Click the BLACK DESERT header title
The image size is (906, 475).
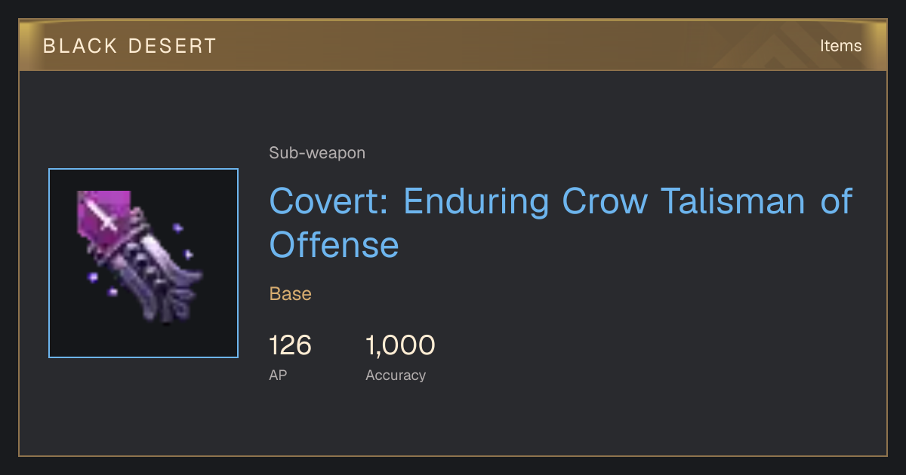pyautogui.click(x=130, y=46)
